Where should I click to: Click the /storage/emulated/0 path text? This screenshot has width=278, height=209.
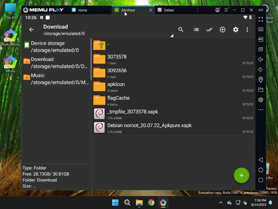64,33
